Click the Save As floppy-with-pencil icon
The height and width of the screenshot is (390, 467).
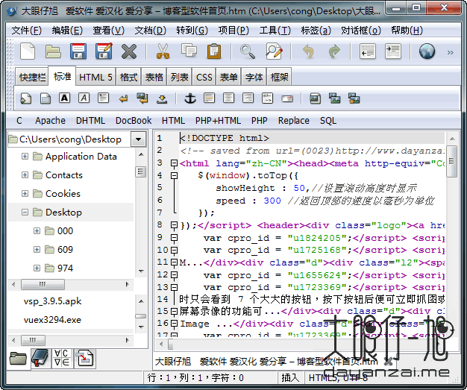(x=104, y=51)
